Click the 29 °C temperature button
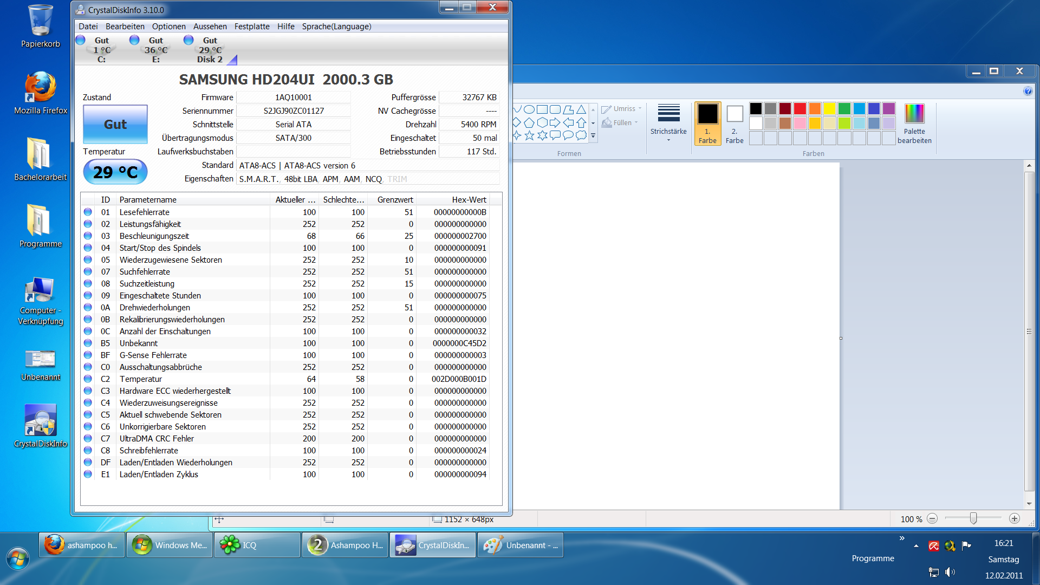Screen dimensions: 1040x585 (x=115, y=172)
